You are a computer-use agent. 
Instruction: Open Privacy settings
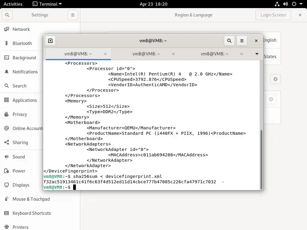point(22,114)
